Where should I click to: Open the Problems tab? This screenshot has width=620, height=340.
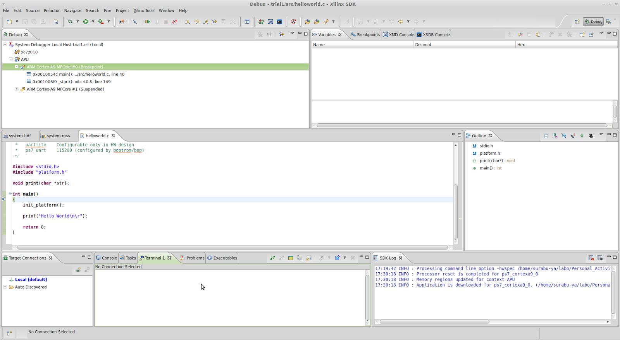click(192, 258)
